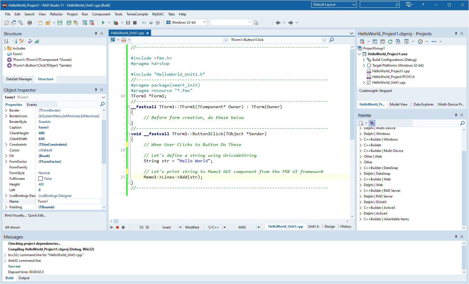The image size is (469, 284).
Task: Expand the Includes node in Structure
Action: pos(5,48)
